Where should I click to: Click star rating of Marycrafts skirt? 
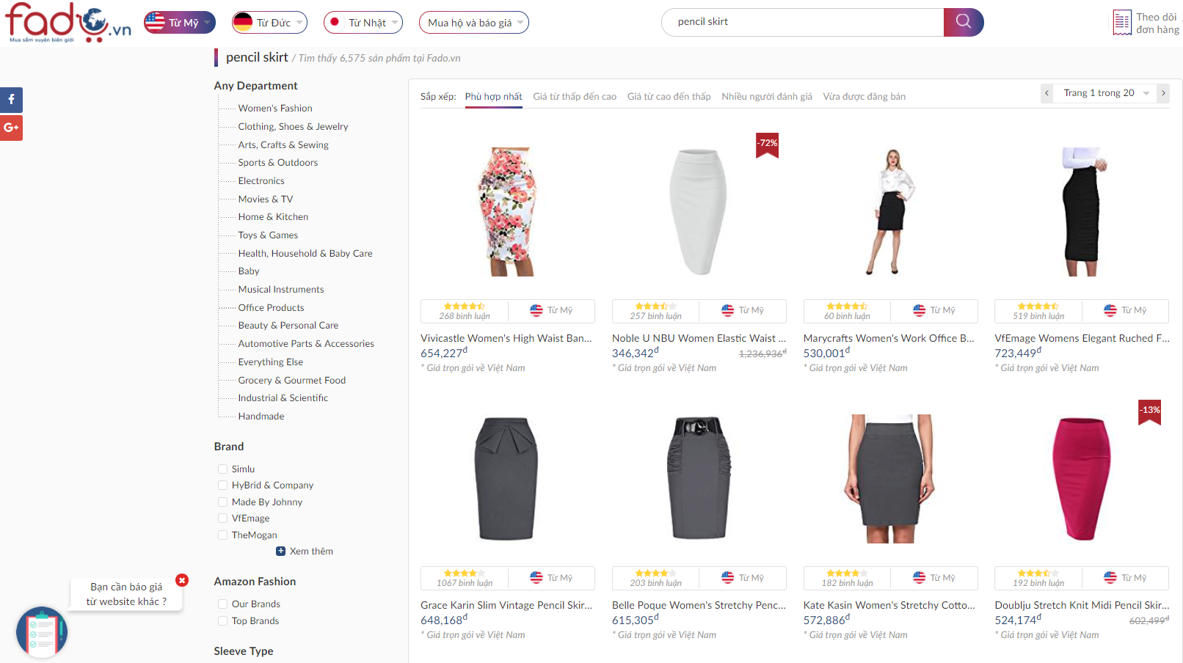(847, 306)
